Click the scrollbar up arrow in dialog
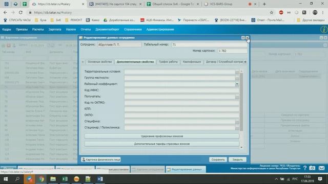 [x=241, y=72]
